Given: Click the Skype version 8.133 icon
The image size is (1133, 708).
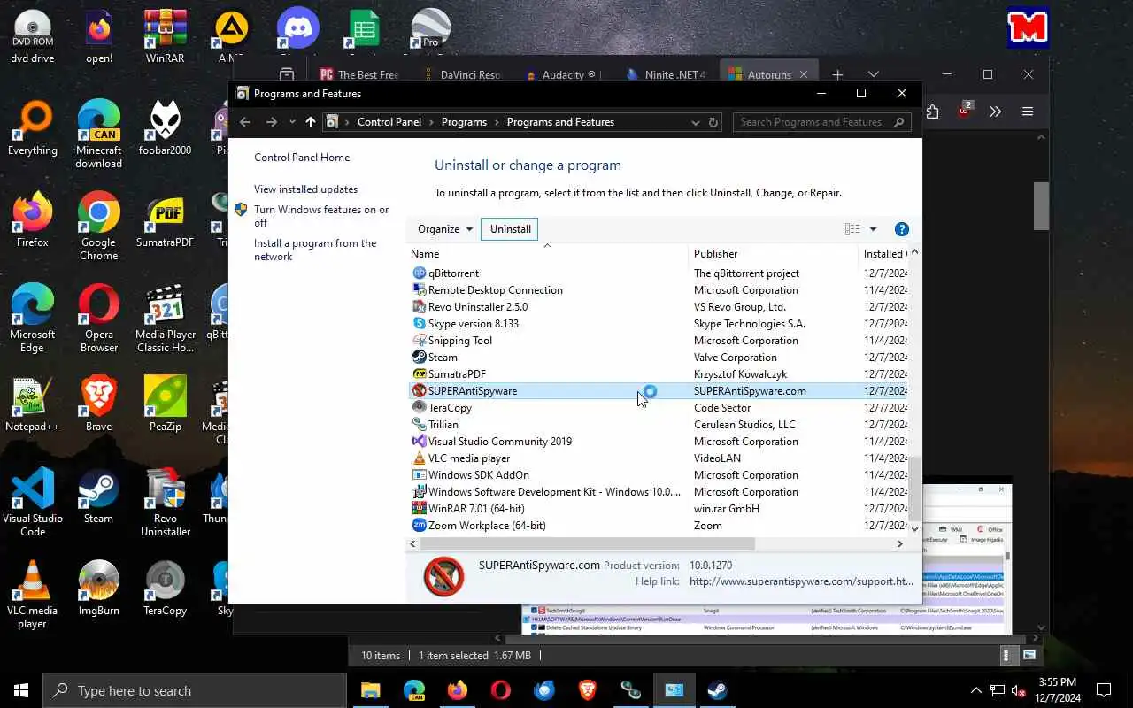Looking at the screenshot, I should pyautogui.click(x=420, y=324).
